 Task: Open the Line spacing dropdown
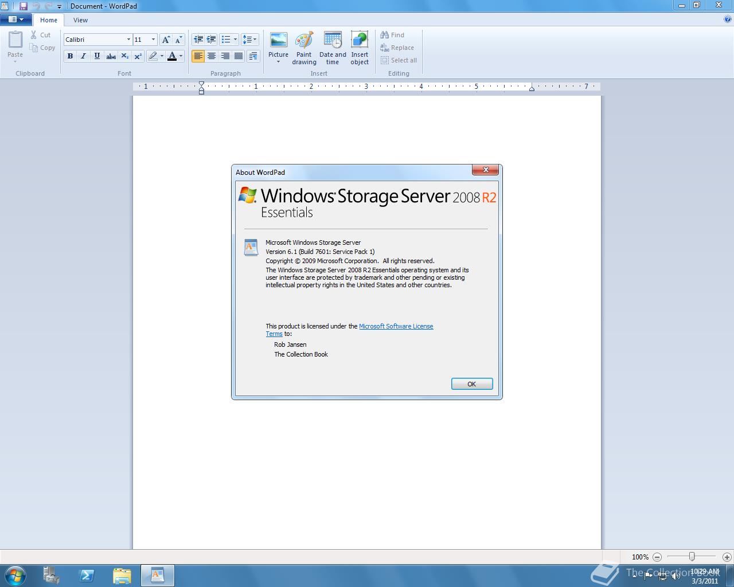point(249,40)
